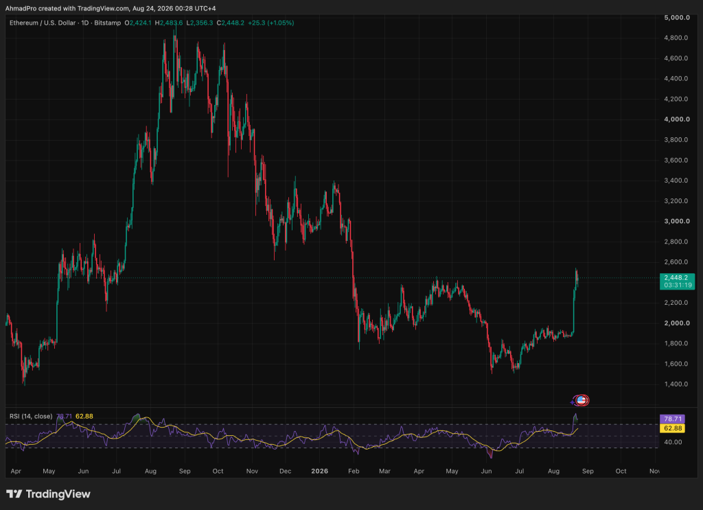Click the 2,800.0 price axis label
This screenshot has width=703, height=510.
pyautogui.click(x=676, y=242)
